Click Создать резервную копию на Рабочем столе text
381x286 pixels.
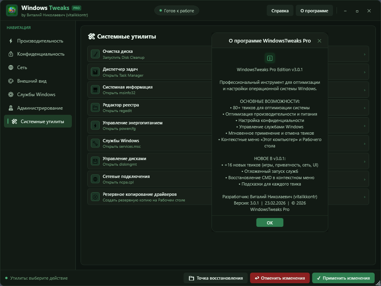pyautogui.click(x=144, y=200)
